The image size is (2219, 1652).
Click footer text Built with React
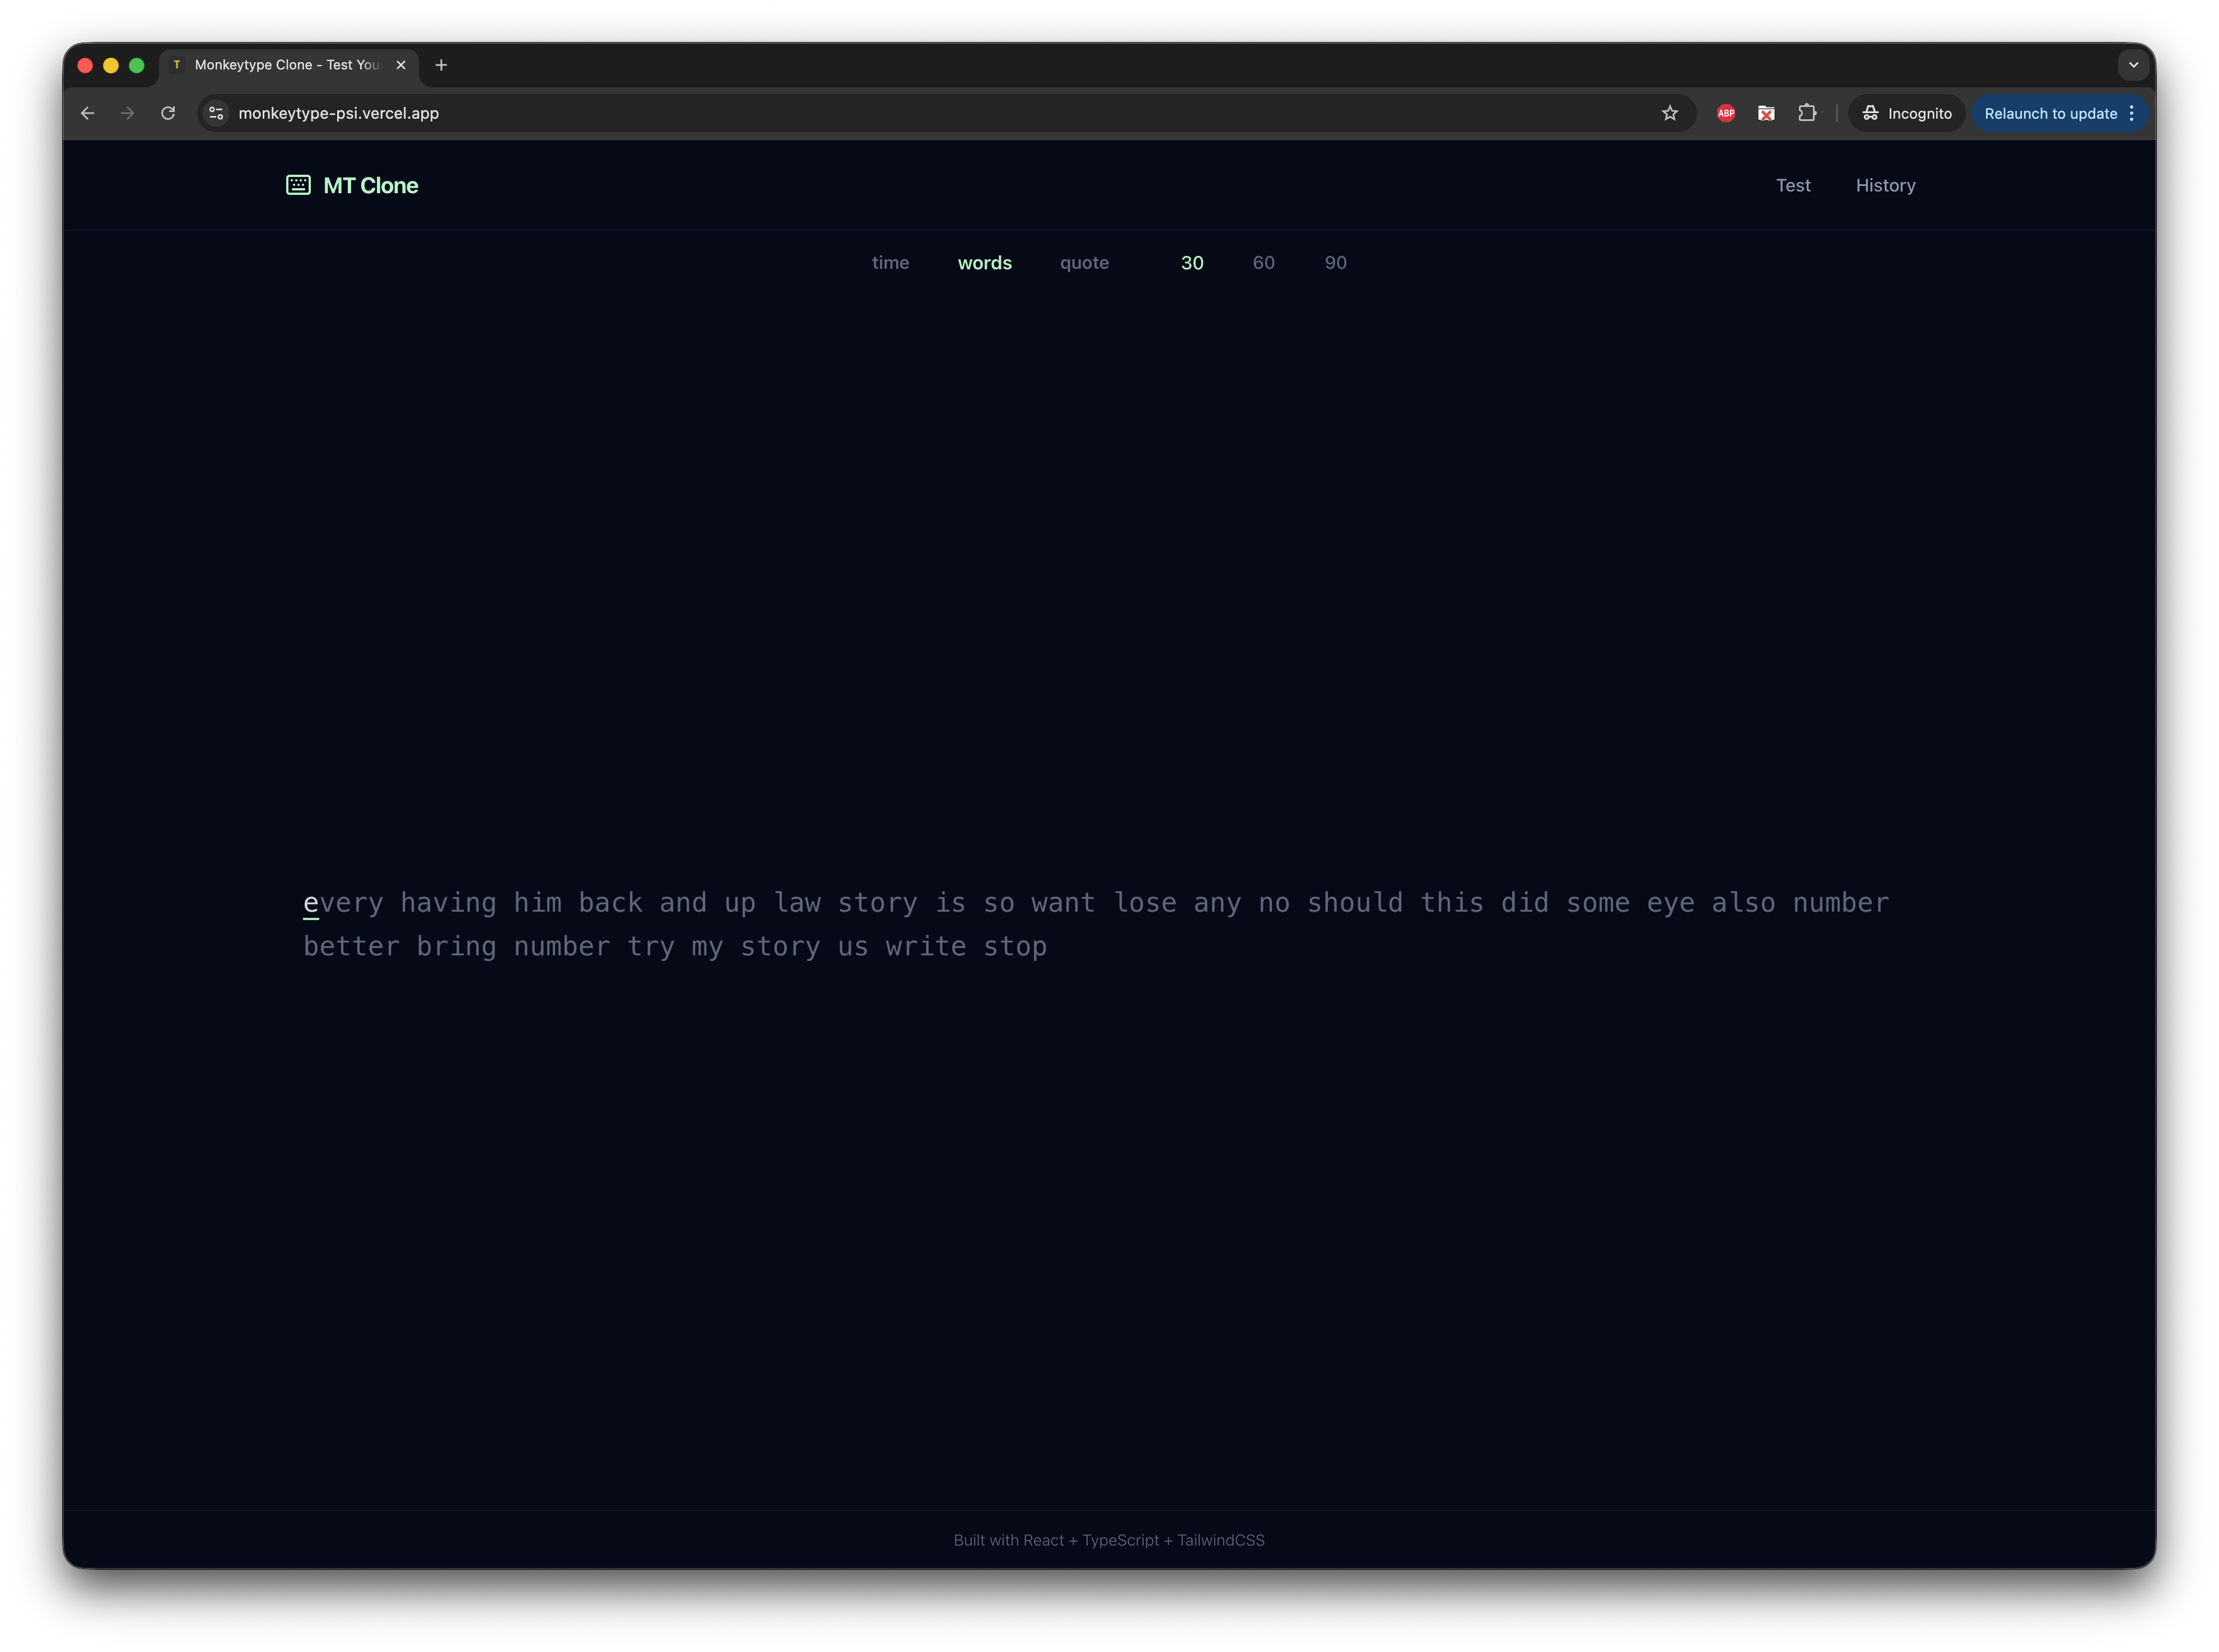pos(1109,1540)
